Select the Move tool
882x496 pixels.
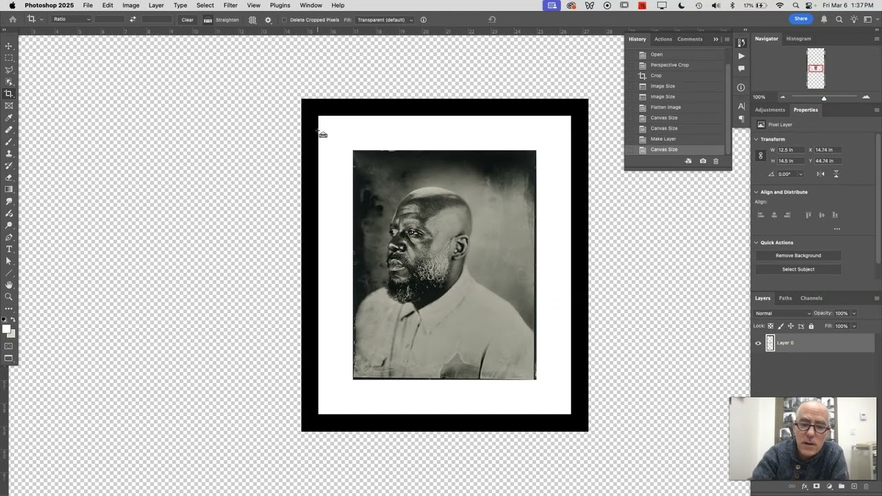point(9,46)
